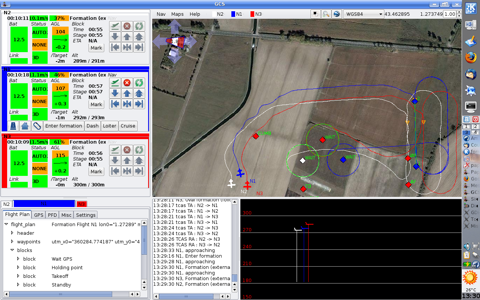Screen dimensions: 480x300
Task: Click the flight plan tree vertical scrollbar
Action: pos(144,254)
